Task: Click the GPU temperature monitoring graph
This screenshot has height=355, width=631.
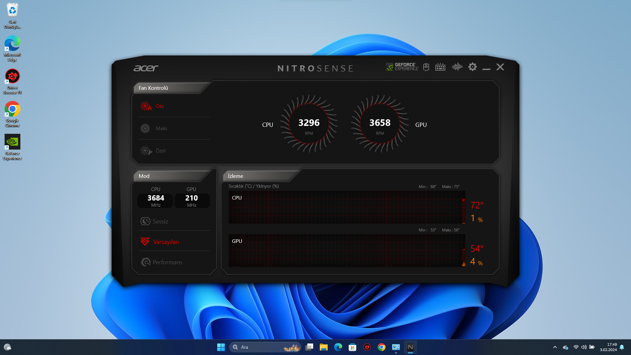Action: pos(347,250)
